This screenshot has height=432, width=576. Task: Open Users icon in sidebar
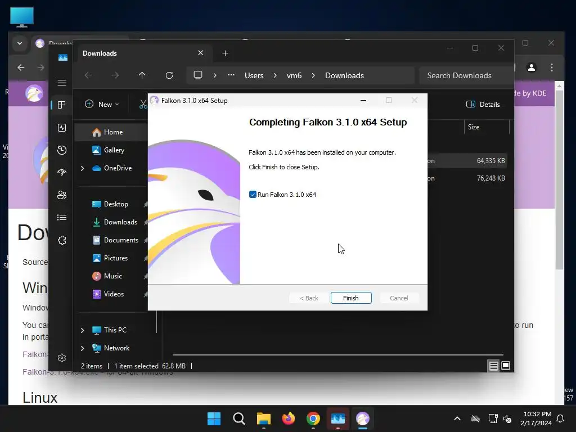(x=62, y=195)
